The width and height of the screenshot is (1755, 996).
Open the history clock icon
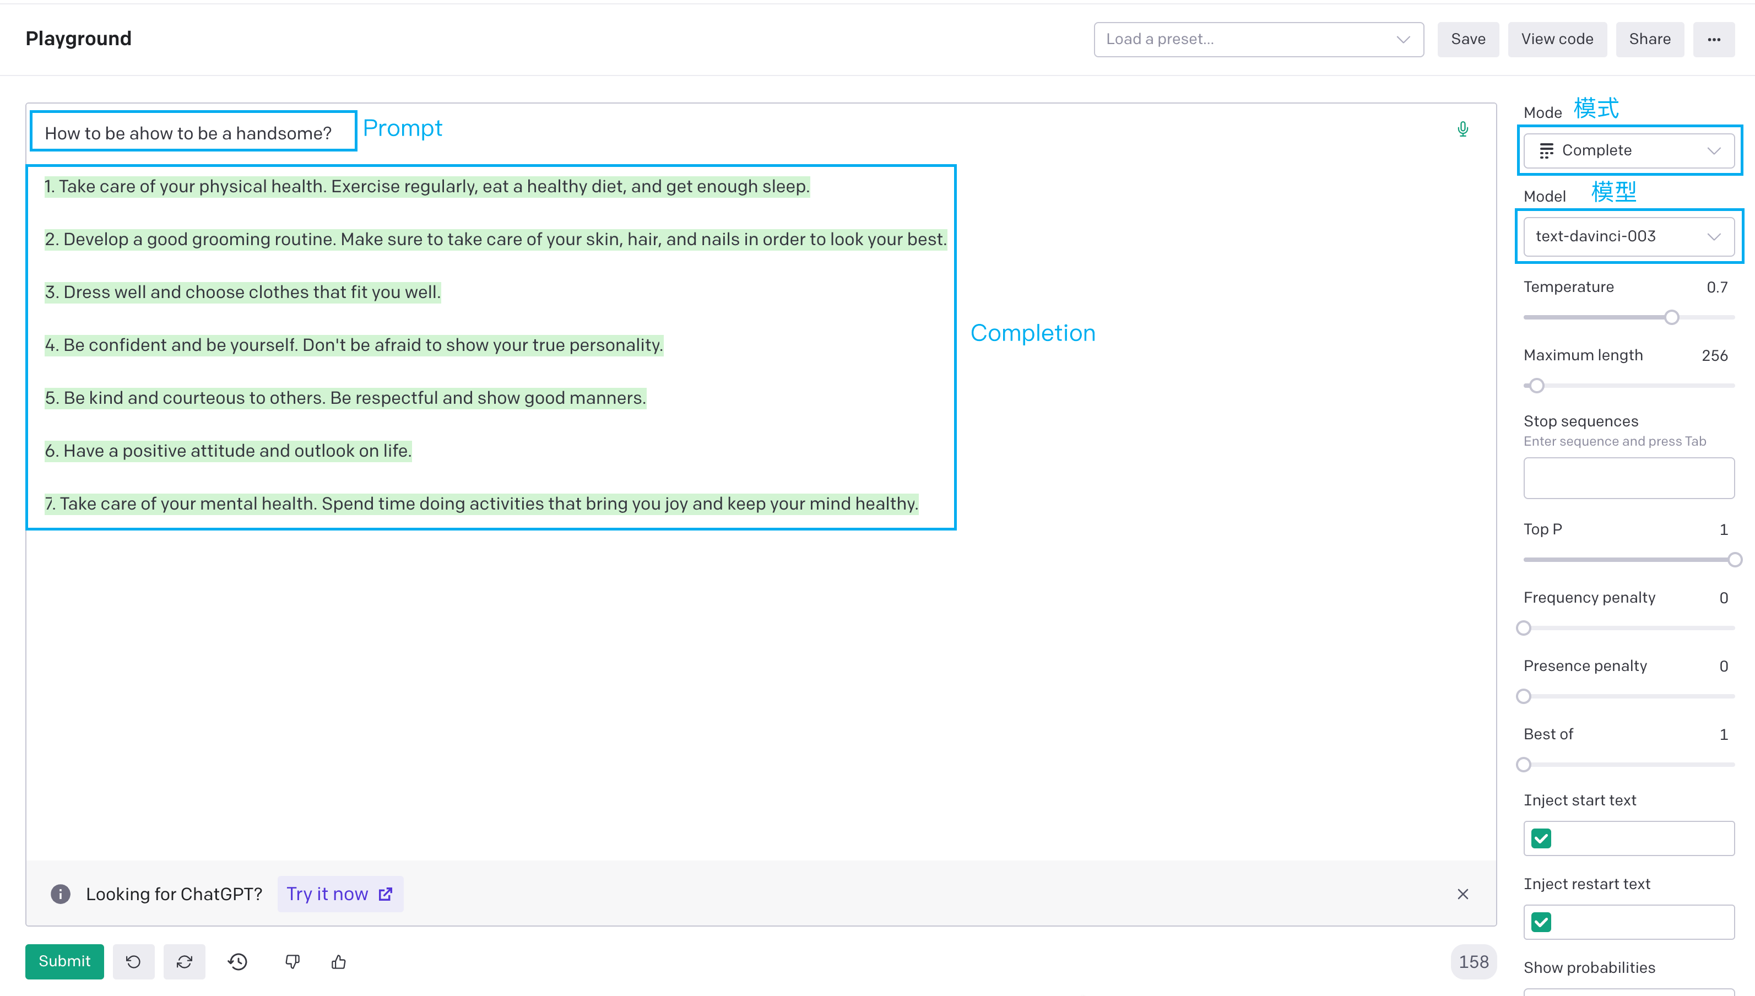coord(237,961)
